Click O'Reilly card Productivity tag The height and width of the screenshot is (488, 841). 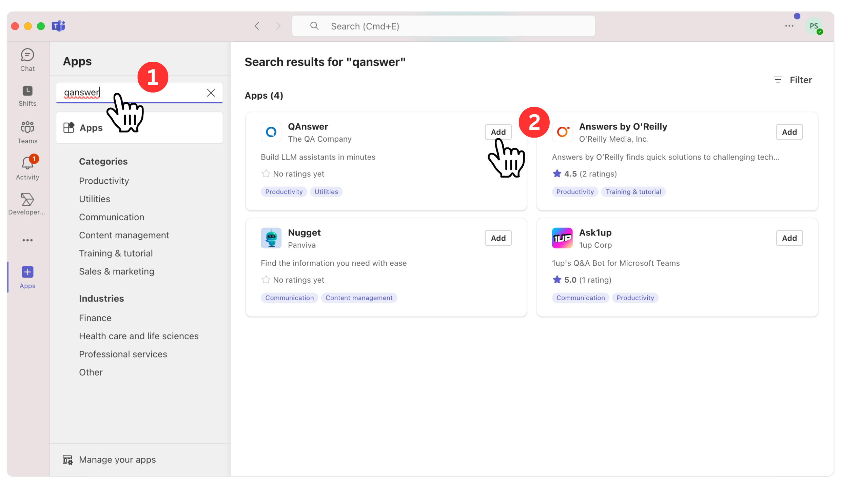[575, 192]
